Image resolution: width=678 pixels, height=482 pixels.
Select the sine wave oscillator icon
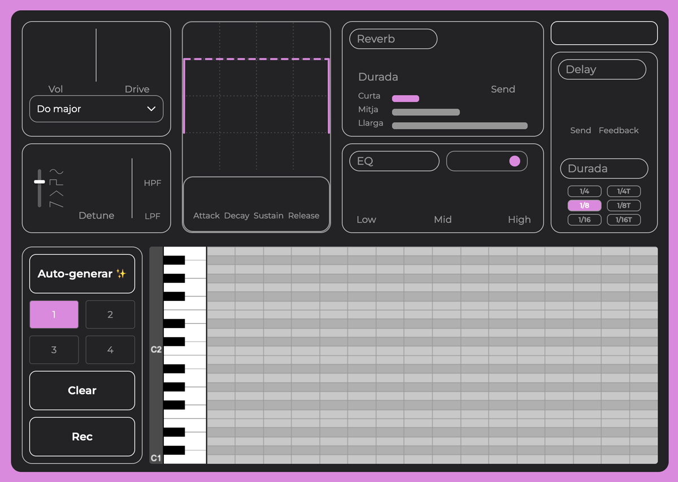pyautogui.click(x=56, y=171)
